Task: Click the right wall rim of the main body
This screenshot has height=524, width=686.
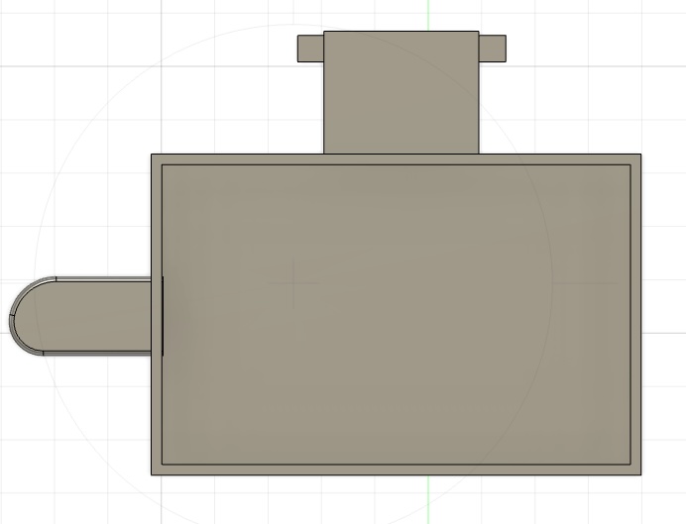Action: (635, 315)
